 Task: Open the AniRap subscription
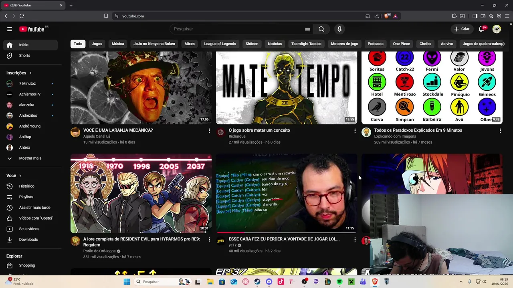tap(30, 137)
